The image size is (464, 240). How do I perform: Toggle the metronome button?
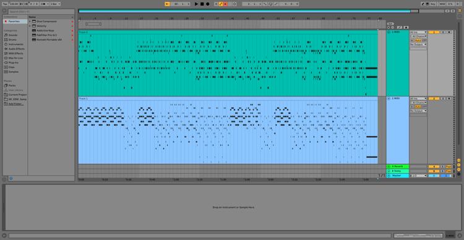coord(43,4)
